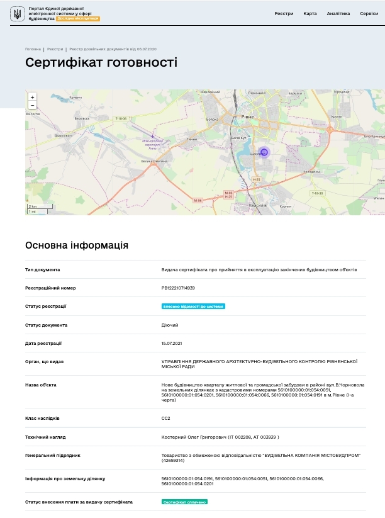Open the Аналітика menu item
Viewport: 385px width, 518px height.
coord(338,14)
